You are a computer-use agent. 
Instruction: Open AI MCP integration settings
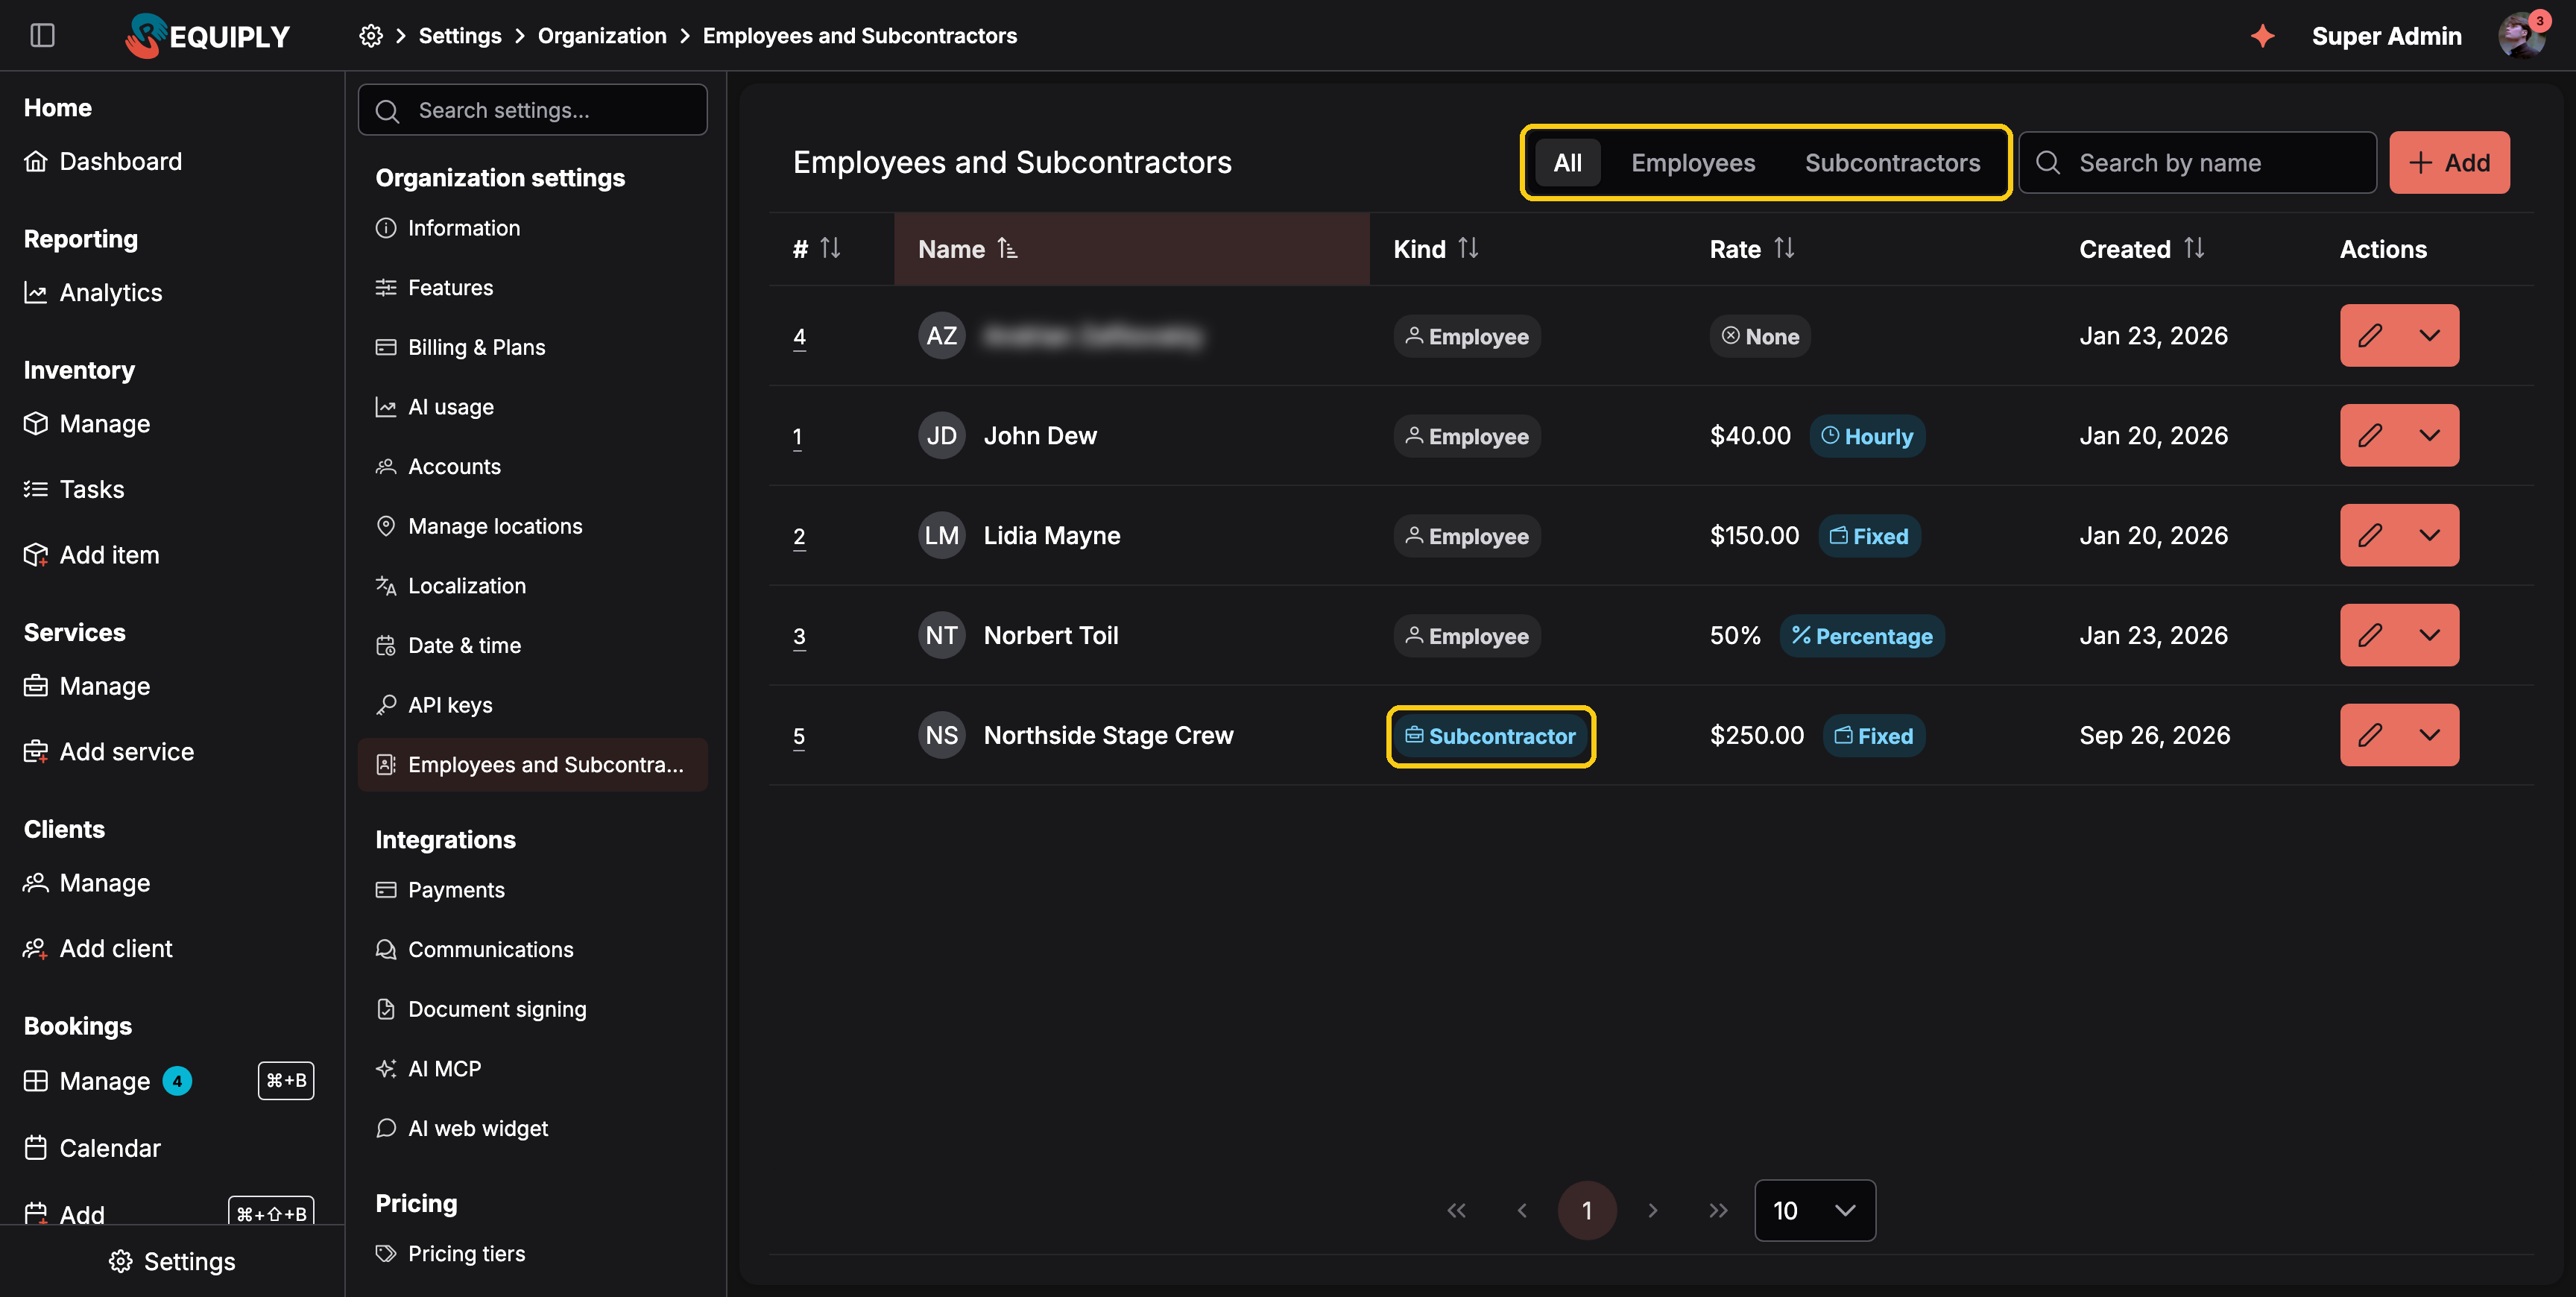444,1069
